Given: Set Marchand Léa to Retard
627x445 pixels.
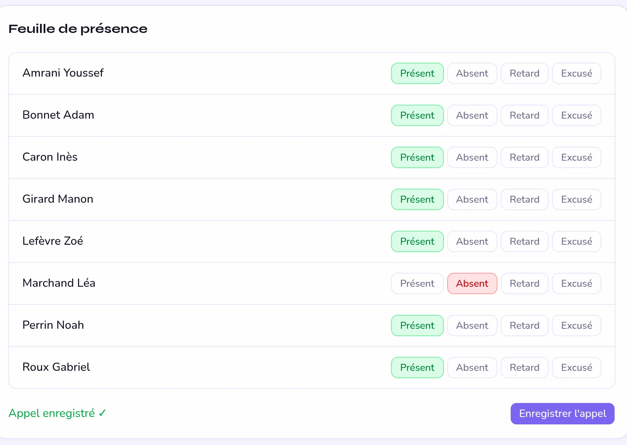Looking at the screenshot, I should click(x=524, y=283).
